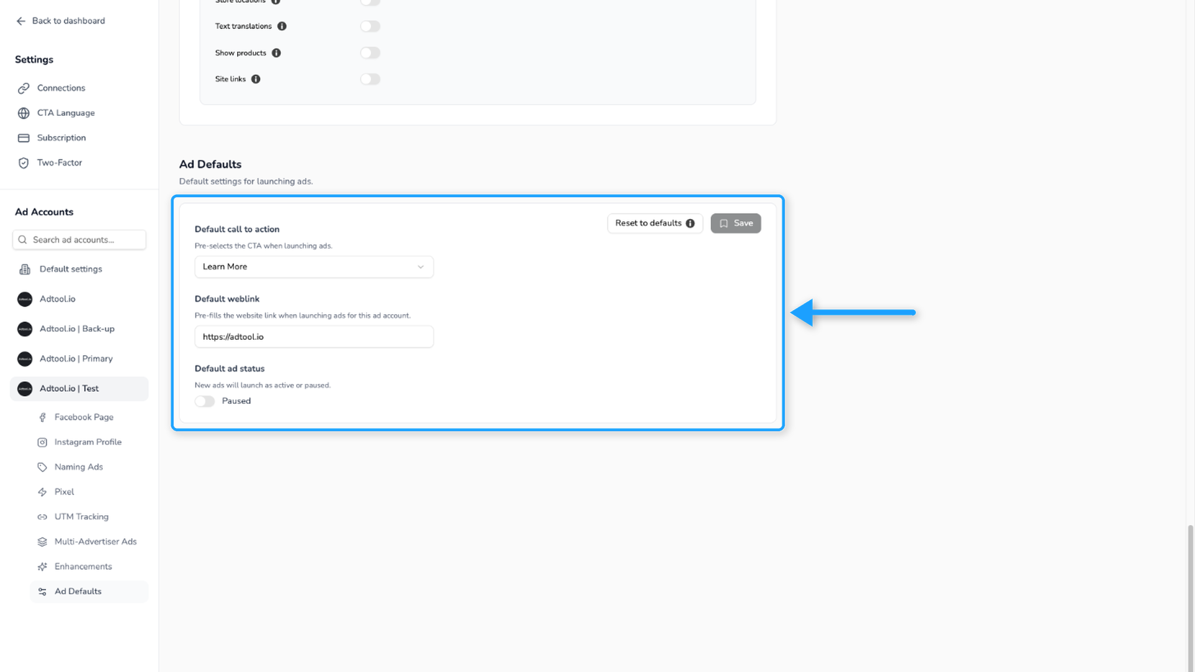The image size is (1195, 672).
Task: Open Connections settings
Action: 61,88
